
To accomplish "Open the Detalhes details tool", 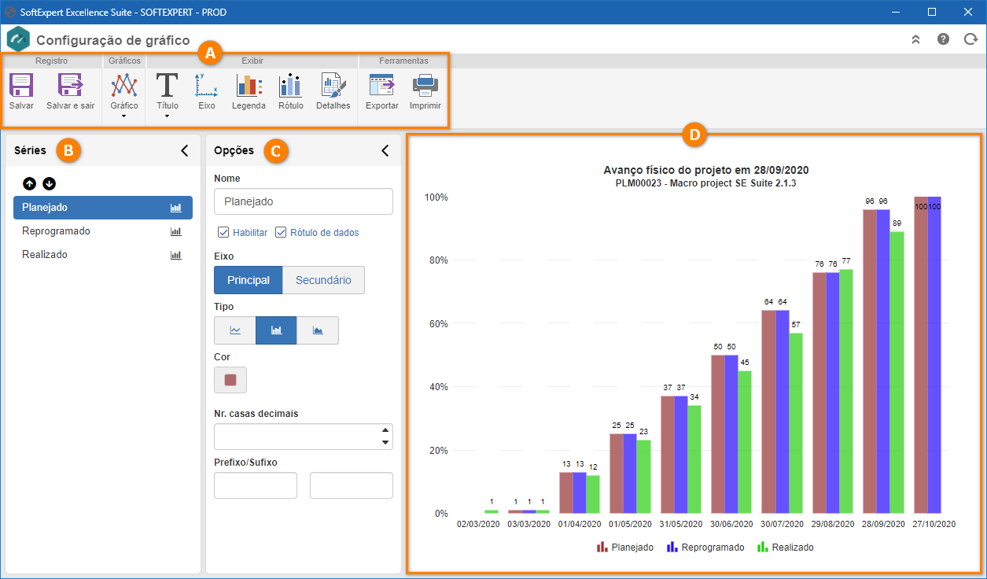I will pyautogui.click(x=333, y=85).
